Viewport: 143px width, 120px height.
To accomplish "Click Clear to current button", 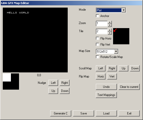I will (x=129, y=87).
